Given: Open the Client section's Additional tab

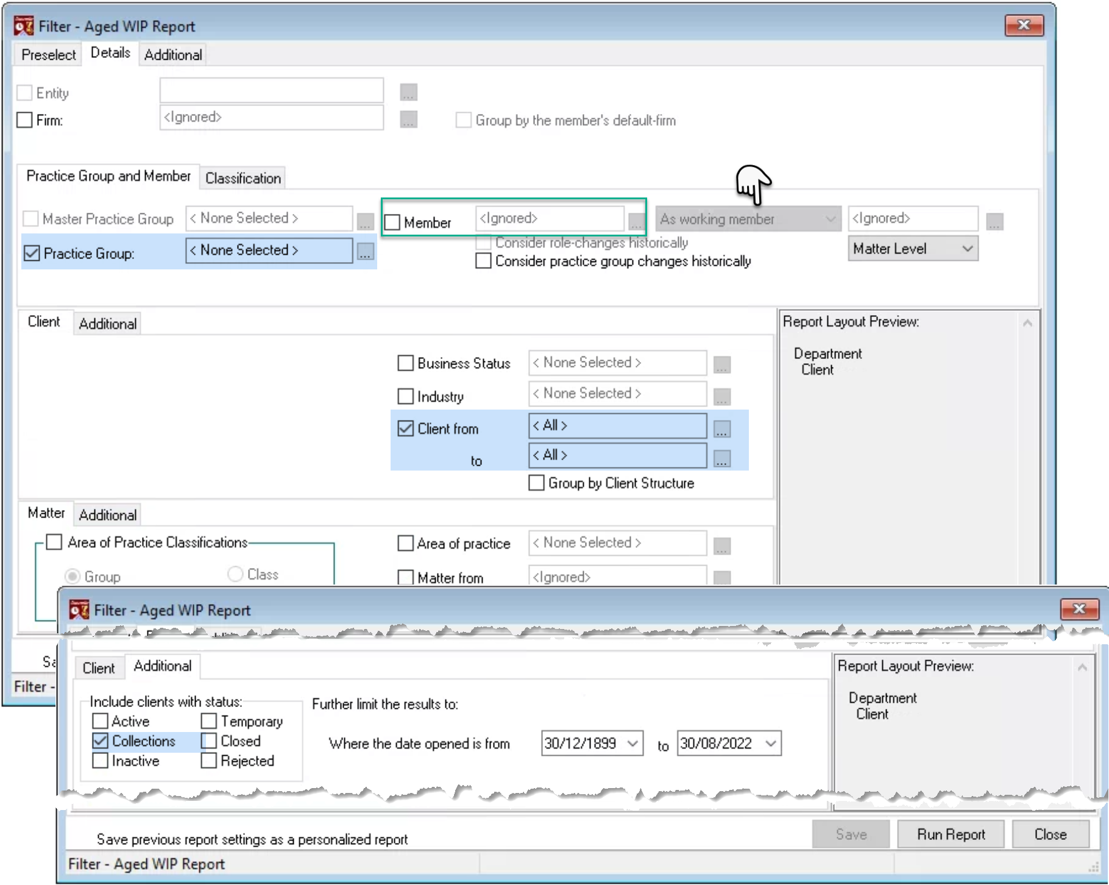Looking at the screenshot, I should 108,324.
